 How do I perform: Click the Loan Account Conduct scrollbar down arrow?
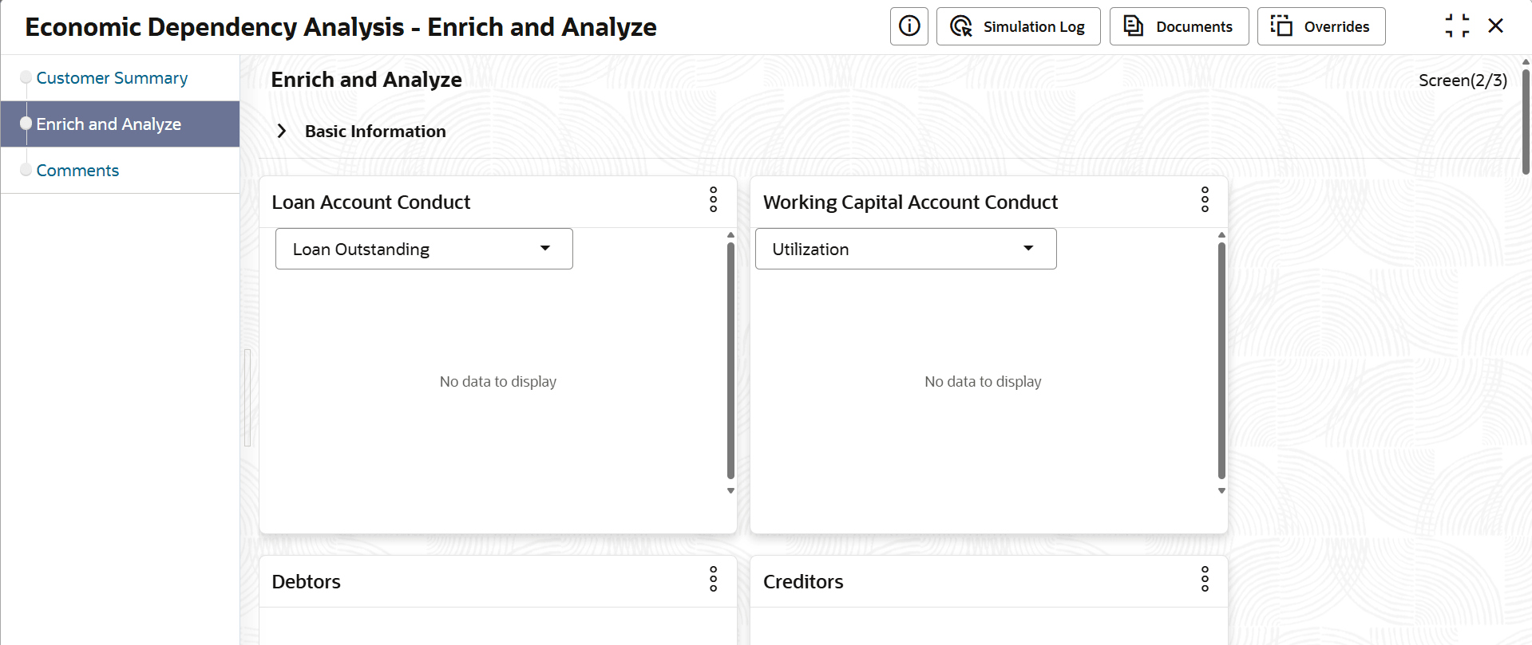click(730, 491)
